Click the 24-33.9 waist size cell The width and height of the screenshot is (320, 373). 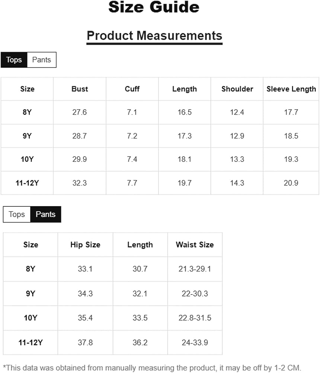pyautogui.click(x=195, y=342)
